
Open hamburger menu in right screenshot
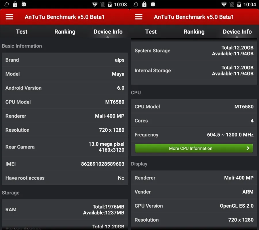coord(139,17)
